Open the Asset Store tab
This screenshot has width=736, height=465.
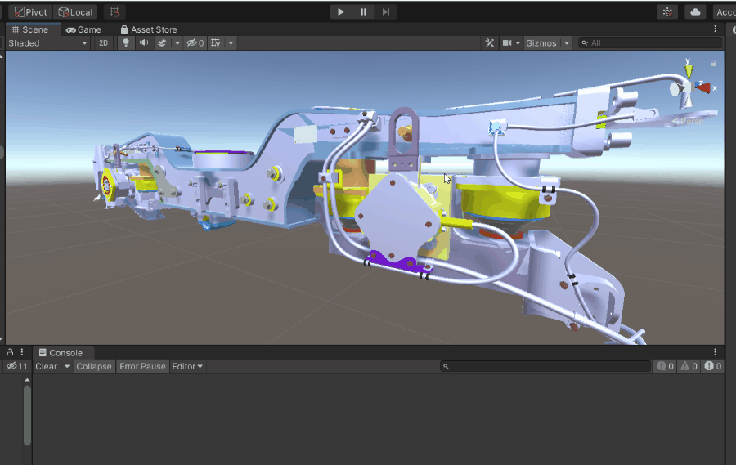coord(148,29)
